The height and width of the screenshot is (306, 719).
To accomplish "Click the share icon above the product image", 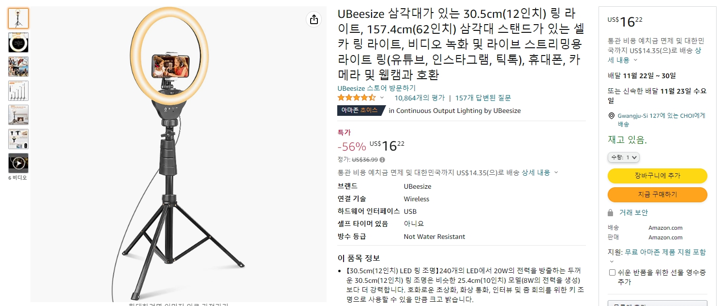I will [x=314, y=19].
